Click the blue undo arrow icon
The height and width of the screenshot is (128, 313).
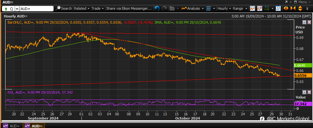[x=157, y=8]
